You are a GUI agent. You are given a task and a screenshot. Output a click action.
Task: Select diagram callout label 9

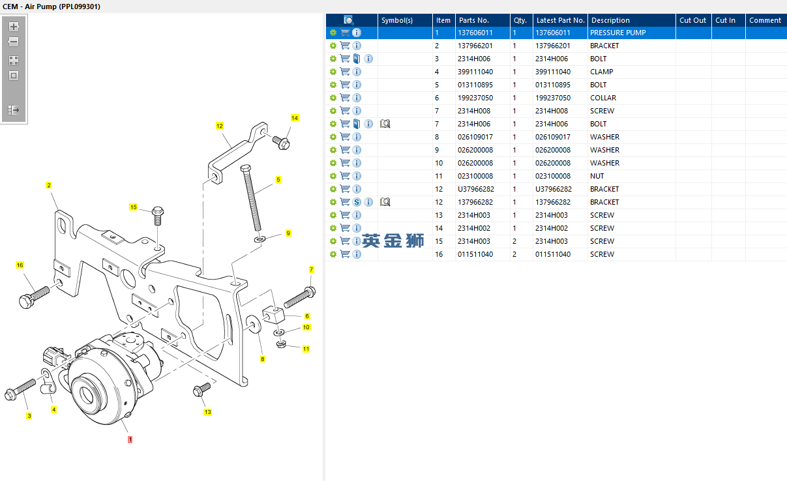tap(288, 233)
